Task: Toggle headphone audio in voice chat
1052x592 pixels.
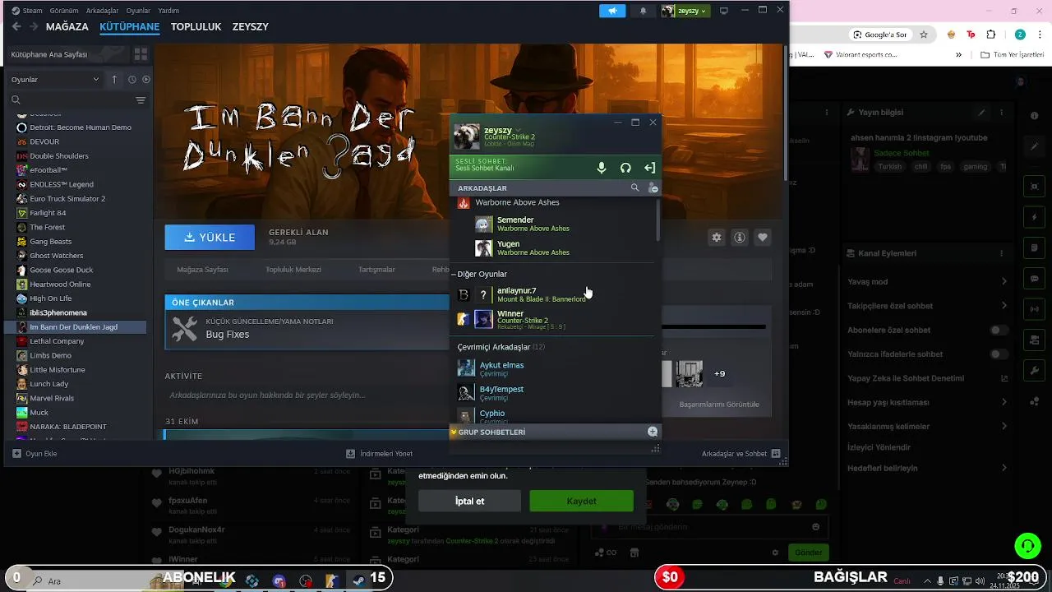Action: [x=625, y=168]
